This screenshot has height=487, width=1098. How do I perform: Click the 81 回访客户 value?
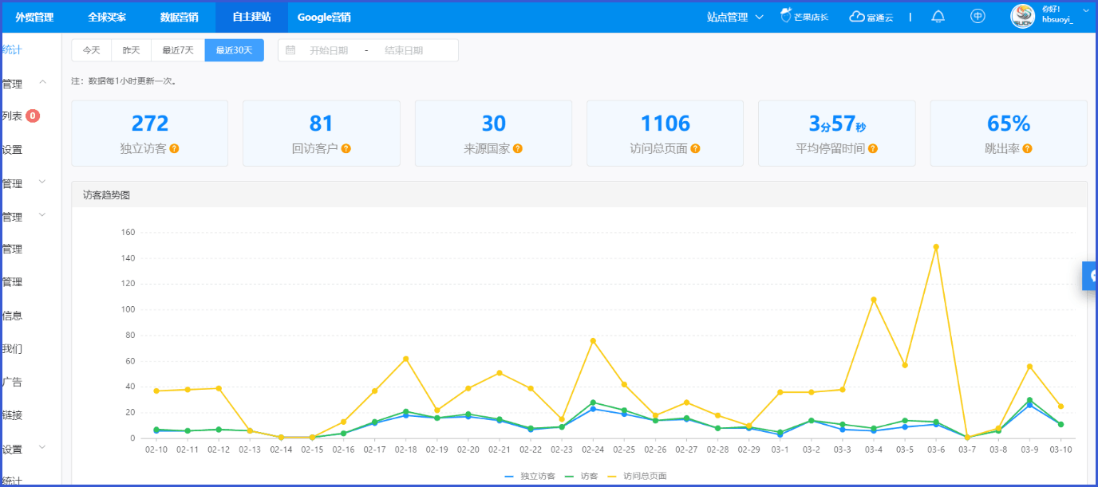coord(322,124)
